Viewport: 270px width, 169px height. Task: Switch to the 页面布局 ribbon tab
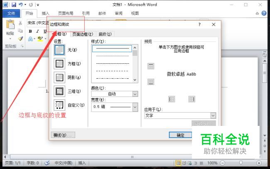pyautogui.click(x=66, y=13)
